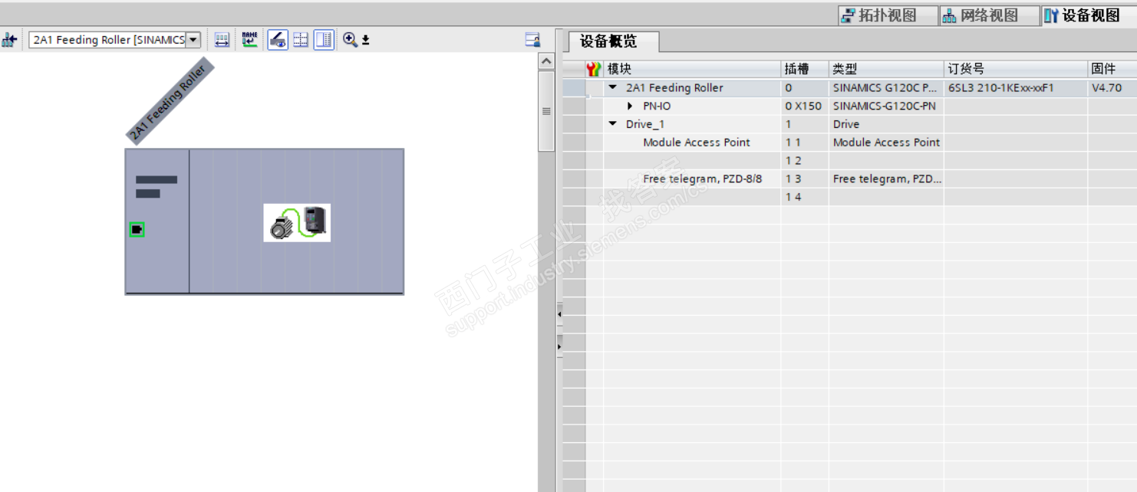
Task: Click the 模块 column header
Action: pos(692,69)
